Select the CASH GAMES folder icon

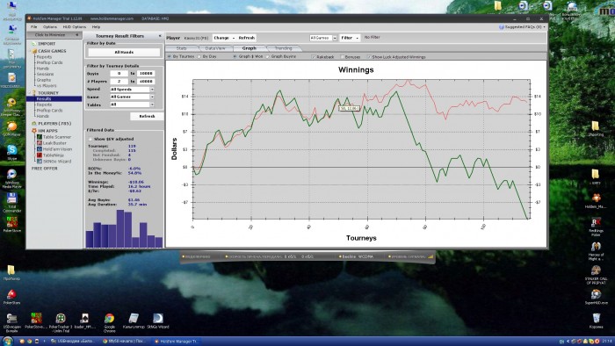pyautogui.click(x=34, y=51)
